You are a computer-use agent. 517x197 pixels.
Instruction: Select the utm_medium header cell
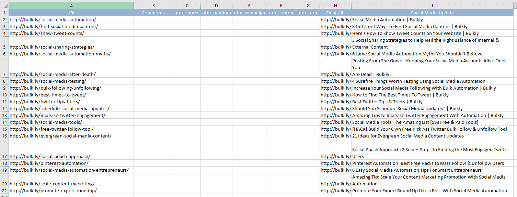(x=216, y=13)
